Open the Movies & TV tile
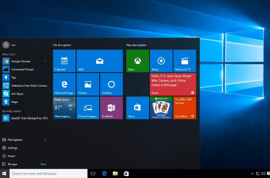The height and width of the screenshot is (178, 270). [185, 61]
